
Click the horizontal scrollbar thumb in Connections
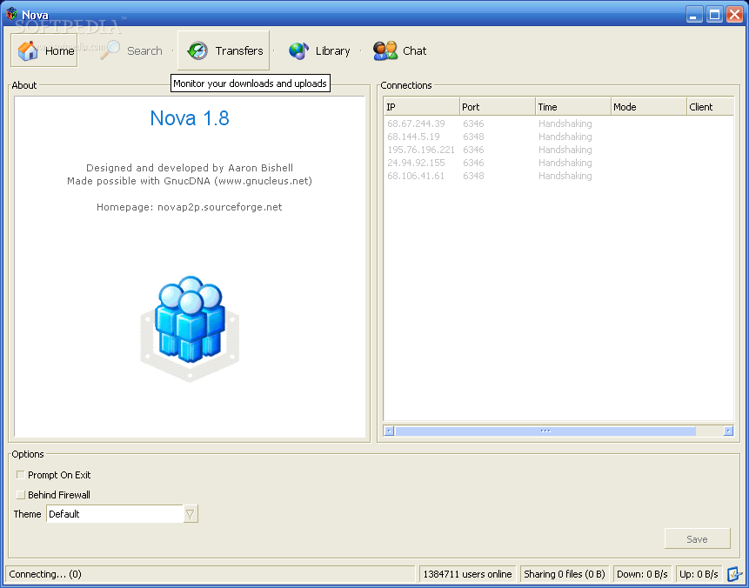(545, 431)
